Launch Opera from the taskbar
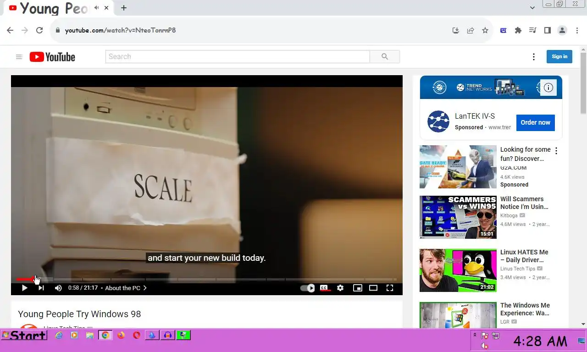 tap(137, 335)
